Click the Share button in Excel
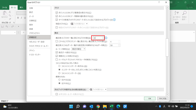 pyautogui.click(x=189, y=7)
